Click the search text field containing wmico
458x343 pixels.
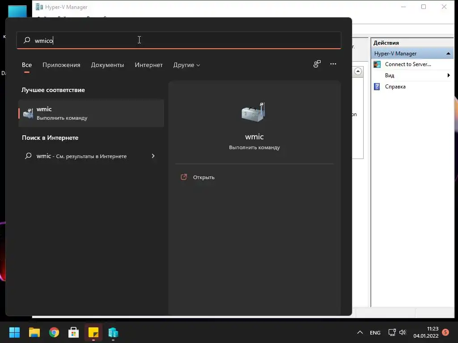[x=179, y=40]
